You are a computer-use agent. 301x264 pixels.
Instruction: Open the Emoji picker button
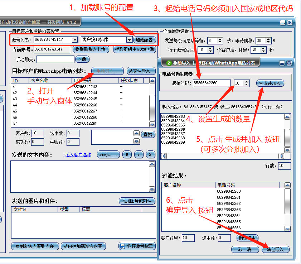(108, 154)
